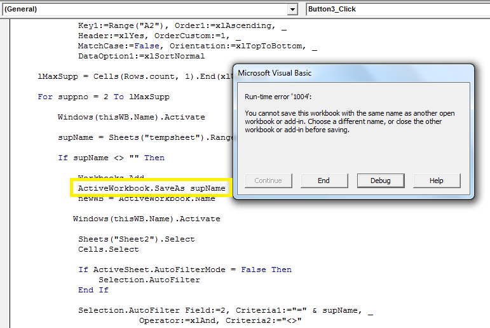Open Help for the run-time error
The image size is (490, 328).
pos(436,181)
